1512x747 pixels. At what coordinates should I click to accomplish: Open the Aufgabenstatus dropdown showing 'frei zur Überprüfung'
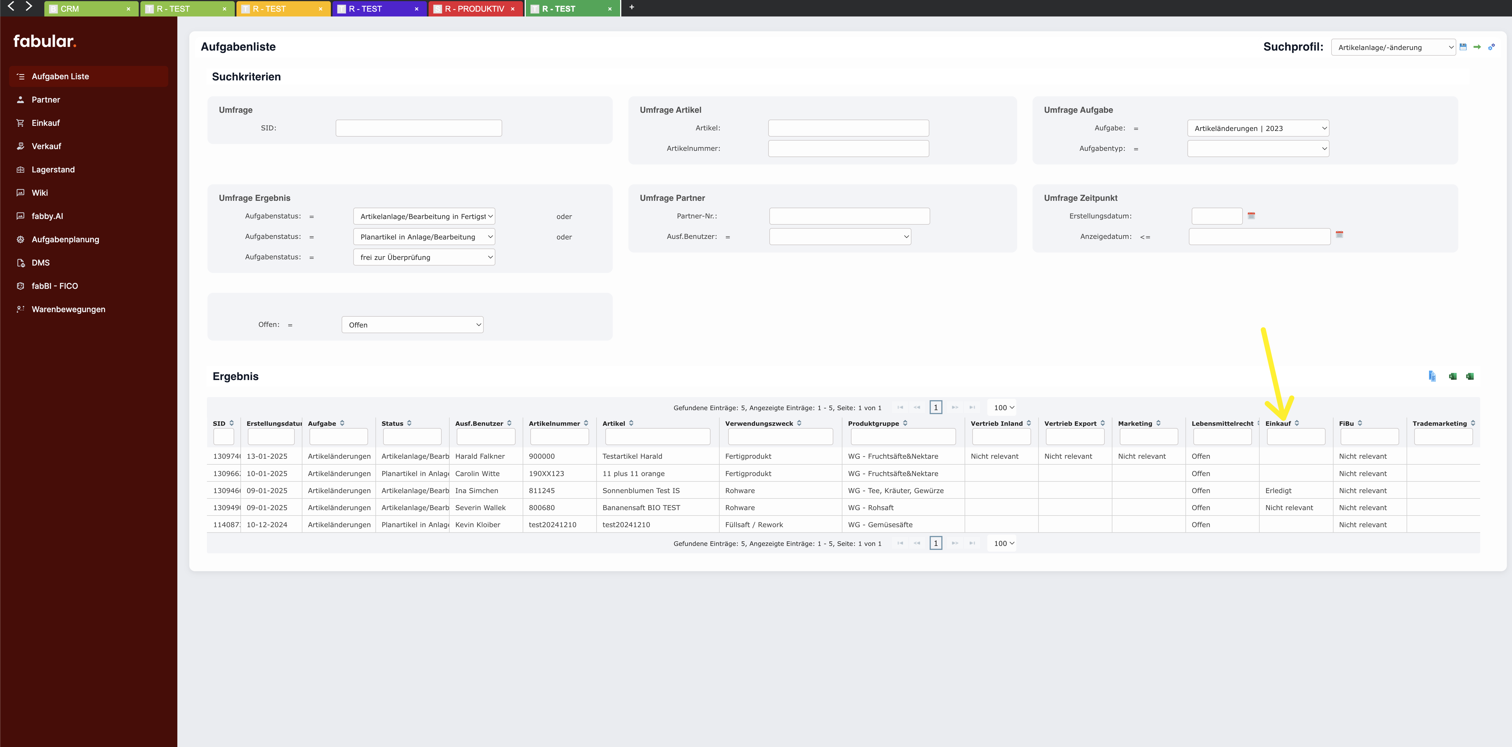tap(424, 257)
